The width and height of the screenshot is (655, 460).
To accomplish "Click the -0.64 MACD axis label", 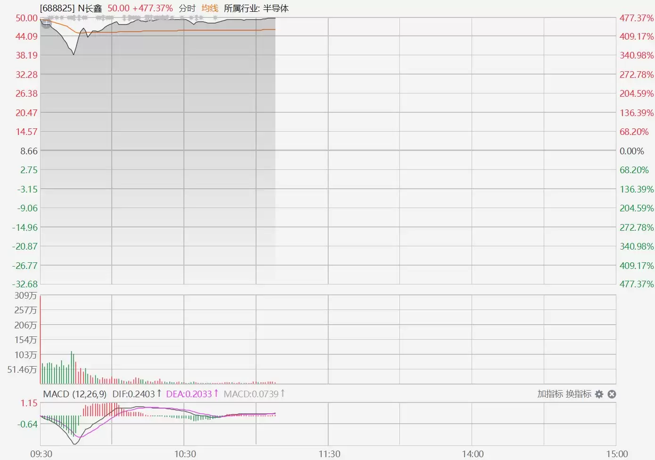I will click(27, 424).
